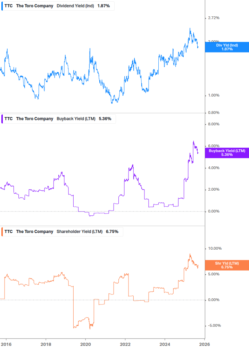Click the 10.00% shareholder yield axis label
The width and height of the screenshot is (249, 349).
(215, 249)
